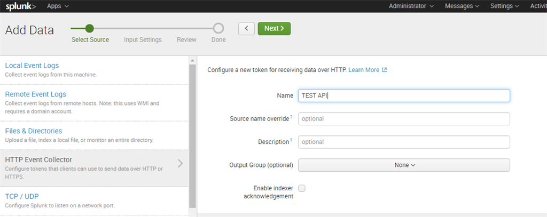Click the Splunk logo
The height and width of the screenshot is (217, 547).
point(20,6)
